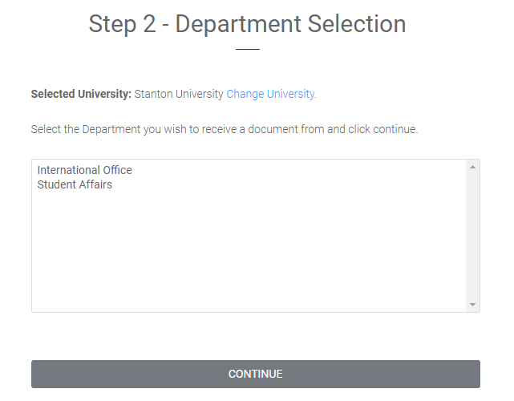Click the word 'Office' in first department entry

pos(117,170)
